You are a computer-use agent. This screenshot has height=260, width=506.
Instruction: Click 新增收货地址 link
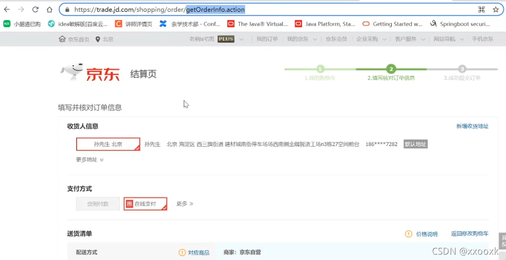472,126
